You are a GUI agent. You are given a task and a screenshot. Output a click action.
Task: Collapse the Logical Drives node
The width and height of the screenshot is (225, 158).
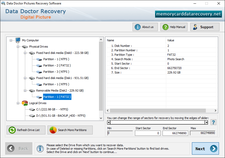[x=18, y=103]
